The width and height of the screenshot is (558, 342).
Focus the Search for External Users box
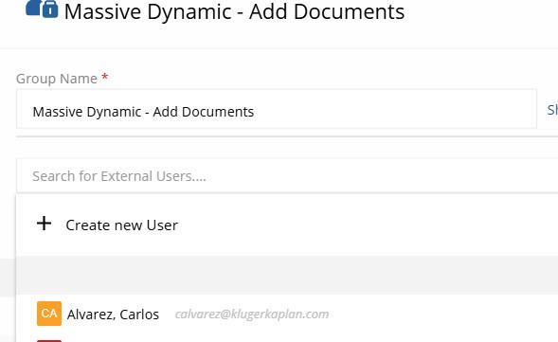point(287,176)
